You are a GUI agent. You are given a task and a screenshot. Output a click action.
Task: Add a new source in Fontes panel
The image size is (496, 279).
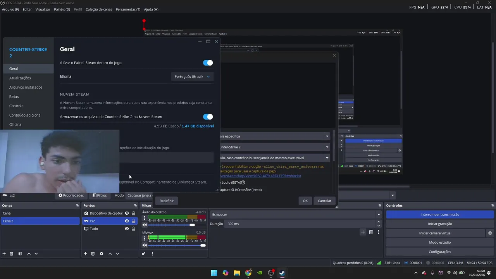coord(85,254)
